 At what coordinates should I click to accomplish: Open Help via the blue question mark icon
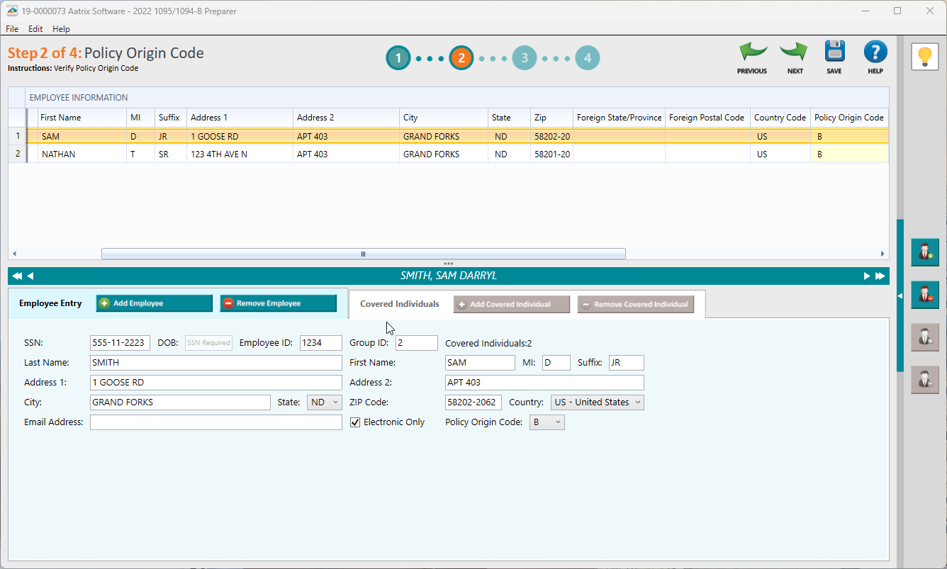[875, 52]
